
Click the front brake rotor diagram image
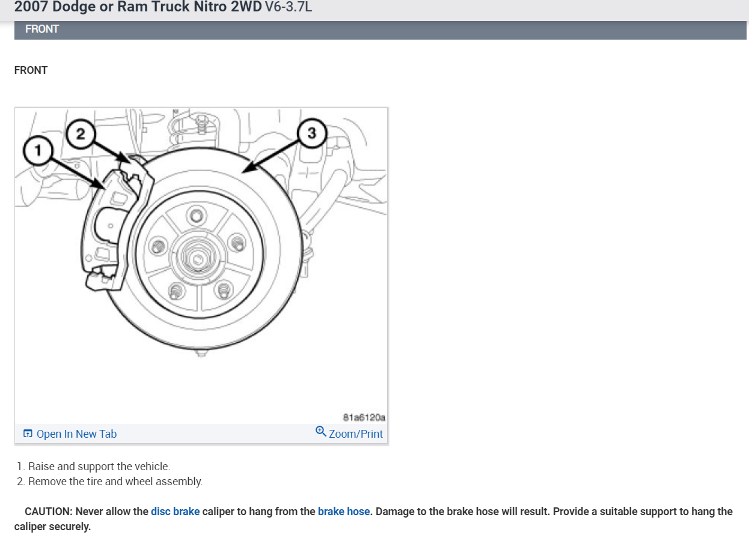[x=201, y=265]
